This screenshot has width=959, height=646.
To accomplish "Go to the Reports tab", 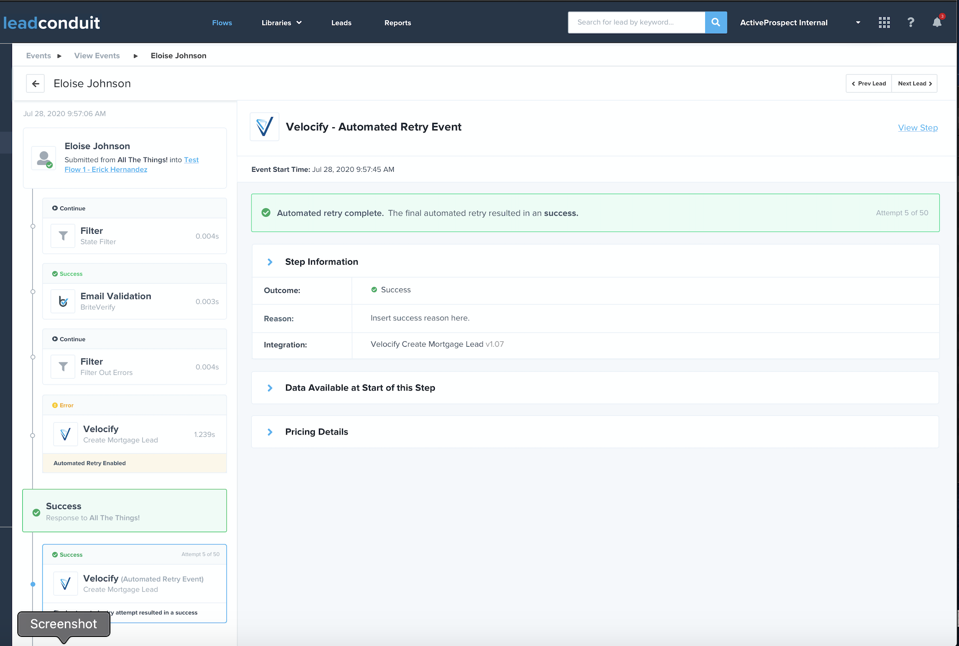I will point(397,23).
